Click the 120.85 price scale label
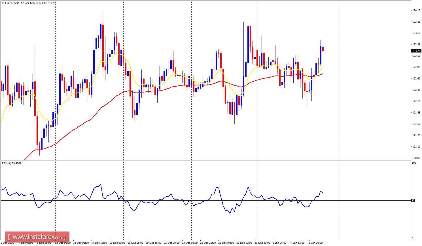 tap(416, 158)
